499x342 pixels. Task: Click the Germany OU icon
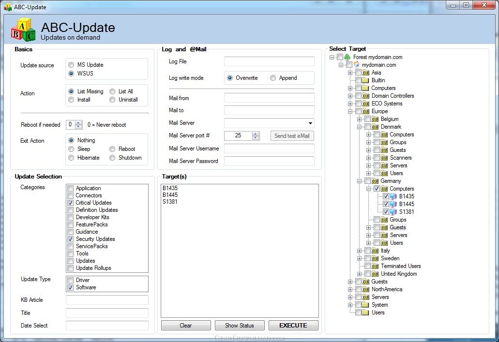(375, 181)
